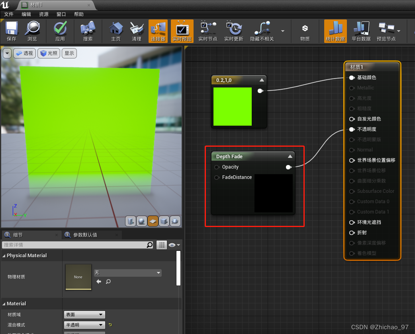Image resolution: width=415 pixels, height=334 pixels.
Task: Click the green constant color swatch
Action: 233,107
